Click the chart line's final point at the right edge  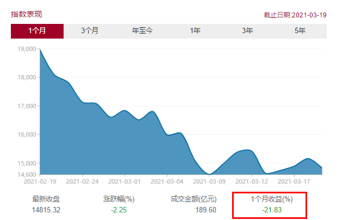pyautogui.click(x=322, y=168)
